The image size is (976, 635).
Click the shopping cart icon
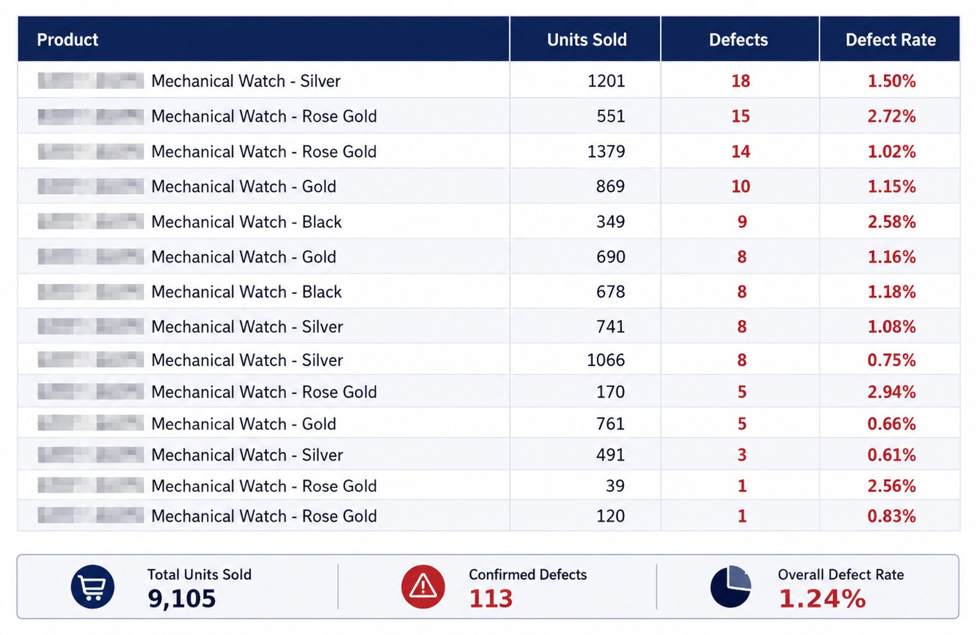tap(93, 587)
